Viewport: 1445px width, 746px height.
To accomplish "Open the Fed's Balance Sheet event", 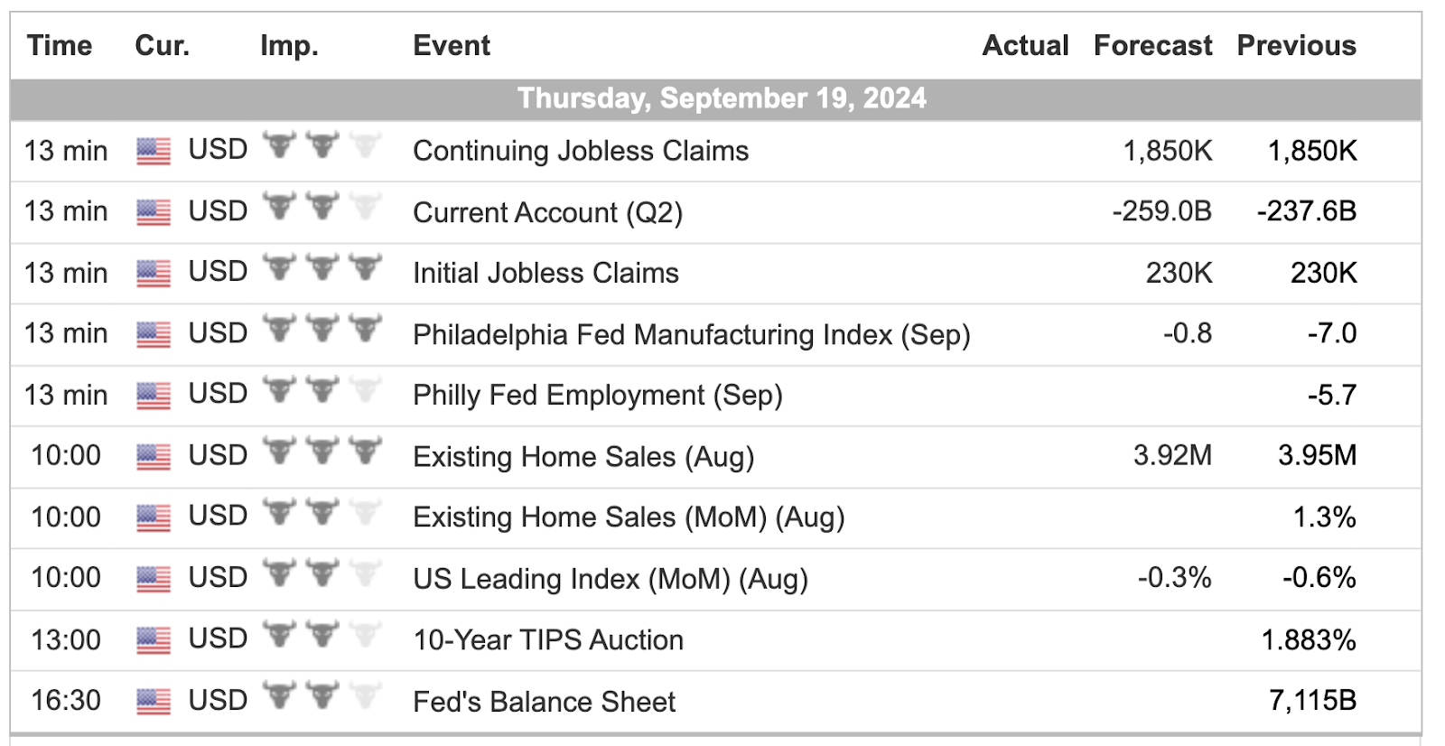I will [x=544, y=702].
